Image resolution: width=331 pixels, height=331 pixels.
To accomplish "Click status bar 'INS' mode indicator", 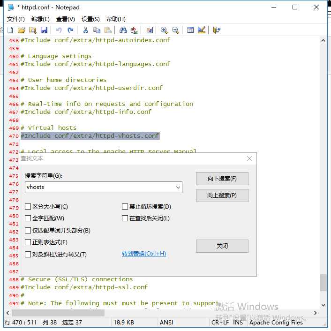I will [x=238, y=323].
